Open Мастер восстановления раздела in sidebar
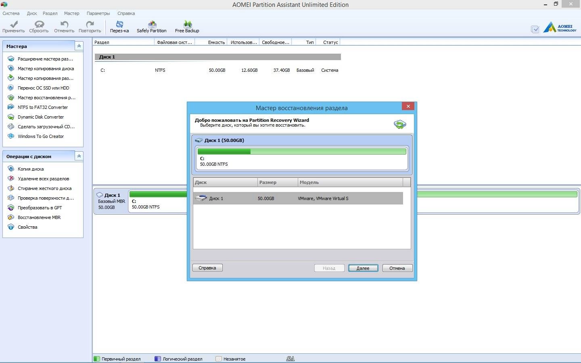Viewport: 581px width, 363px height. 42,98
